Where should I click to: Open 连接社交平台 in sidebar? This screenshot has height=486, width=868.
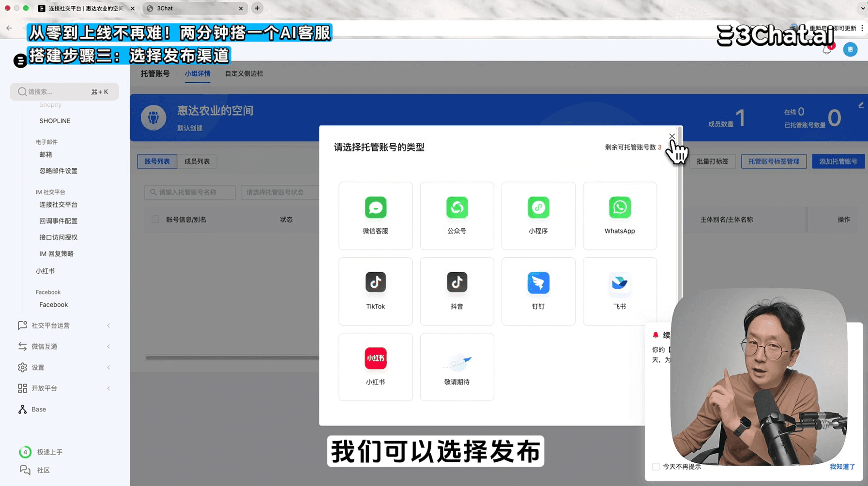click(58, 205)
